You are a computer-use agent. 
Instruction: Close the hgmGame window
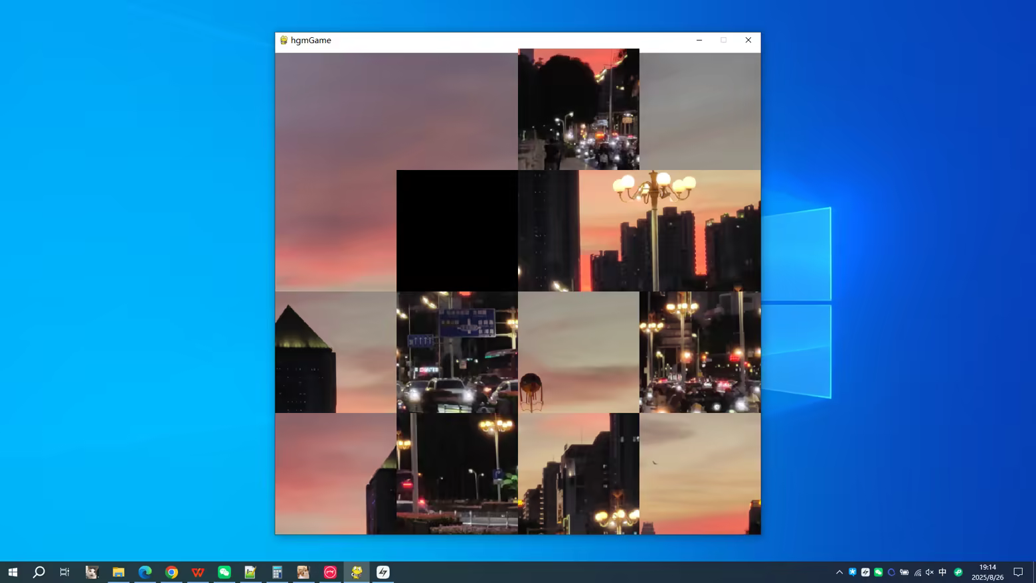pyautogui.click(x=748, y=40)
